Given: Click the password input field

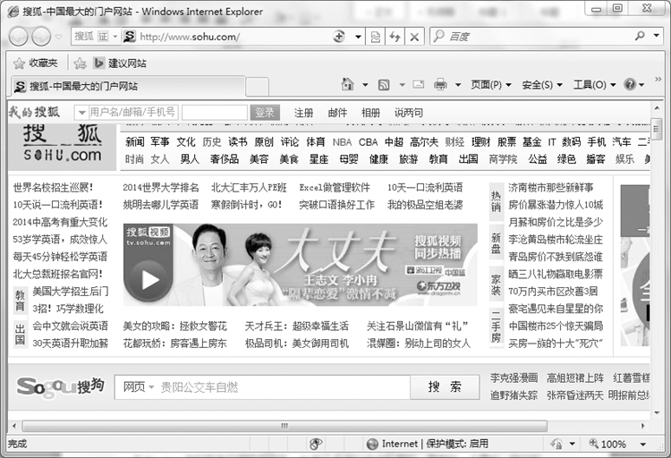Looking at the screenshot, I should [x=215, y=113].
